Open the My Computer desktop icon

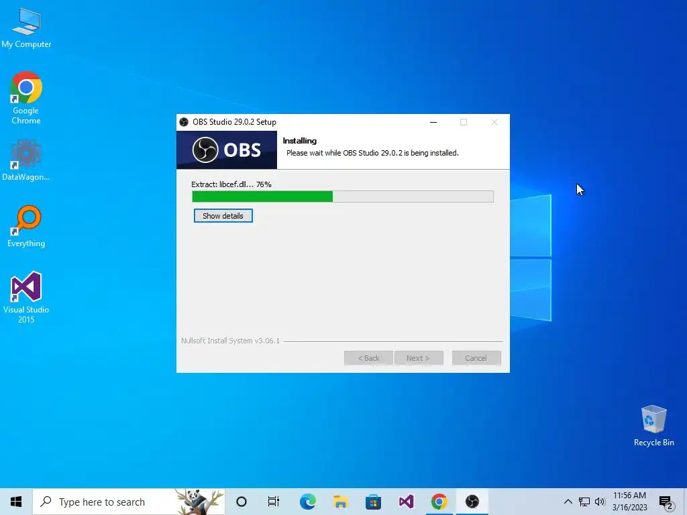[26, 28]
